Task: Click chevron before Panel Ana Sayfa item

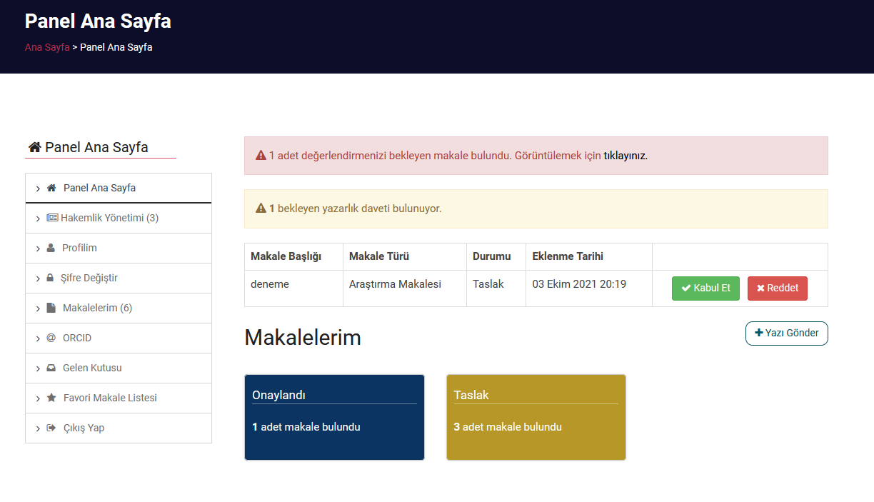Action: 38,189
